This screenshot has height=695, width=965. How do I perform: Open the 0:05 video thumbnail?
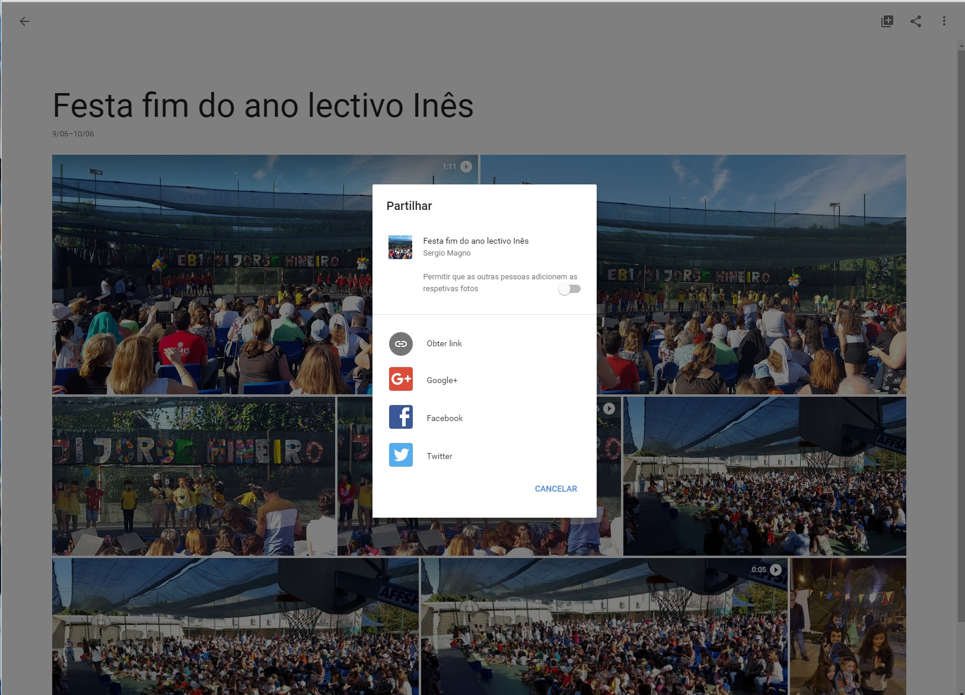tap(604, 626)
